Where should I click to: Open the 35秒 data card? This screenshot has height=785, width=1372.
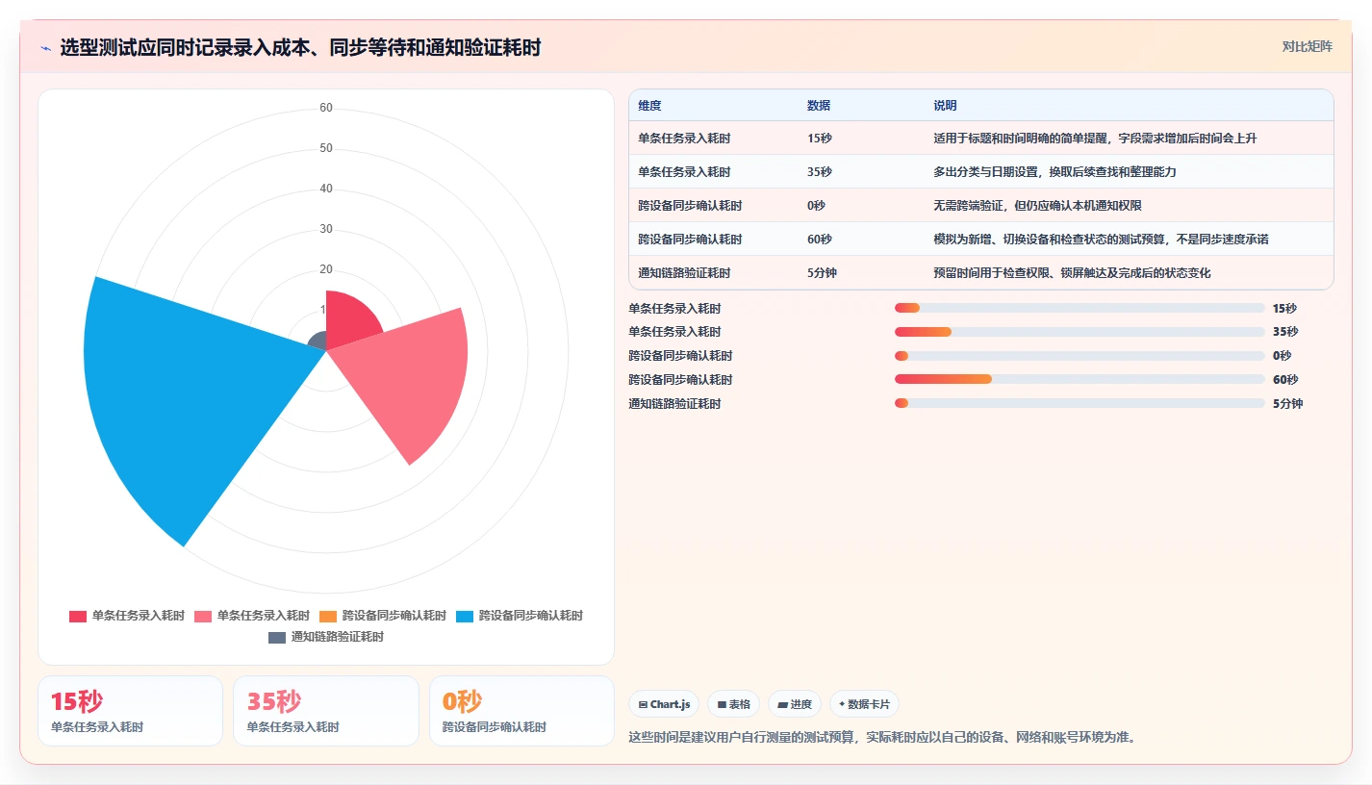[x=326, y=711]
